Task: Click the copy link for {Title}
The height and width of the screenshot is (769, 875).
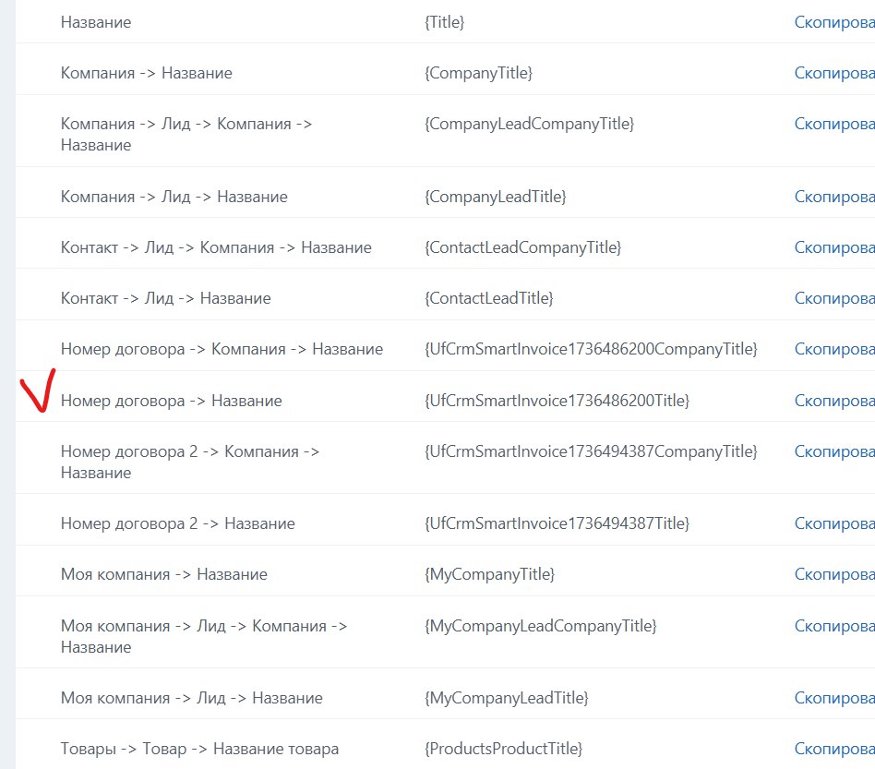Action: pyautogui.click(x=834, y=21)
